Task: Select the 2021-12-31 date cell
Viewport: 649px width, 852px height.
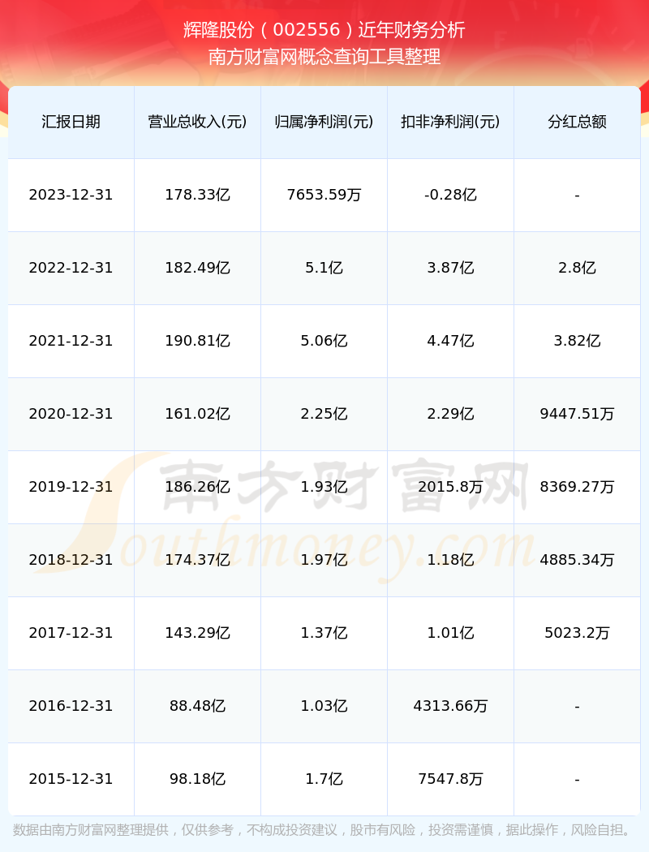Action: [x=71, y=341]
